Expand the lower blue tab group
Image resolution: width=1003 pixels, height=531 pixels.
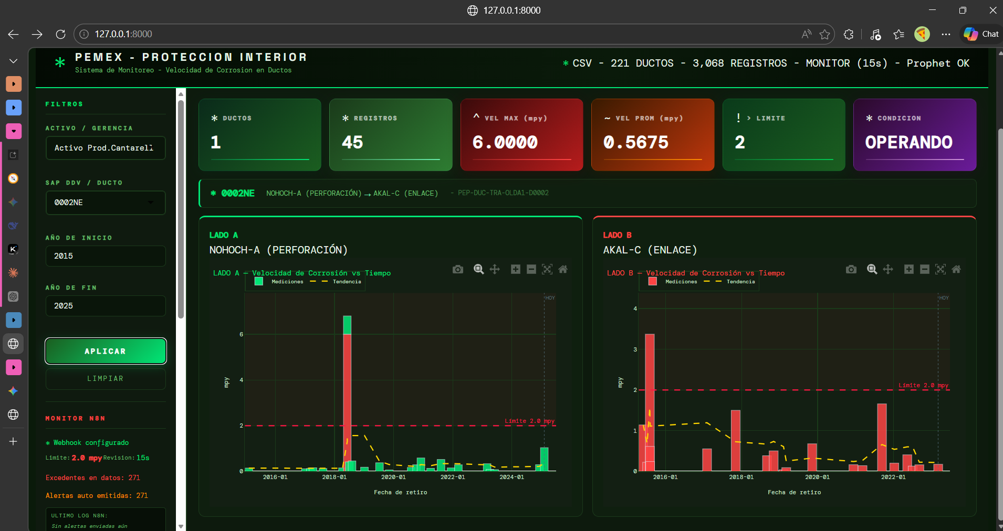[x=14, y=320]
